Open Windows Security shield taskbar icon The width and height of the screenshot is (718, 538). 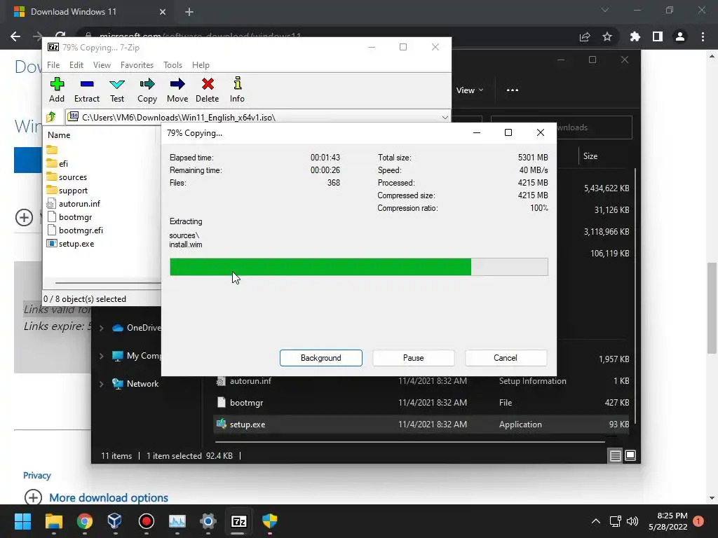(x=270, y=521)
